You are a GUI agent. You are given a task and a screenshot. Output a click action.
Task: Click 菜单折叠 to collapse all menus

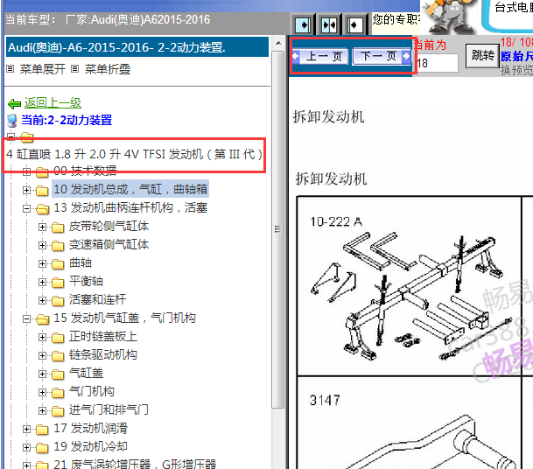tap(108, 69)
